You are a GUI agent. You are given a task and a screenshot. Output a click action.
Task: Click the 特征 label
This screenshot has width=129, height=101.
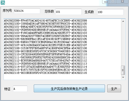point(7,89)
